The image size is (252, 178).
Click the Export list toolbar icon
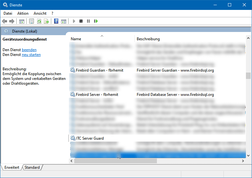[46, 21]
